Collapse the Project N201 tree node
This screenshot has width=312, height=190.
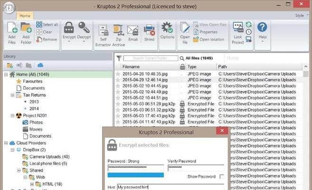point(12,115)
